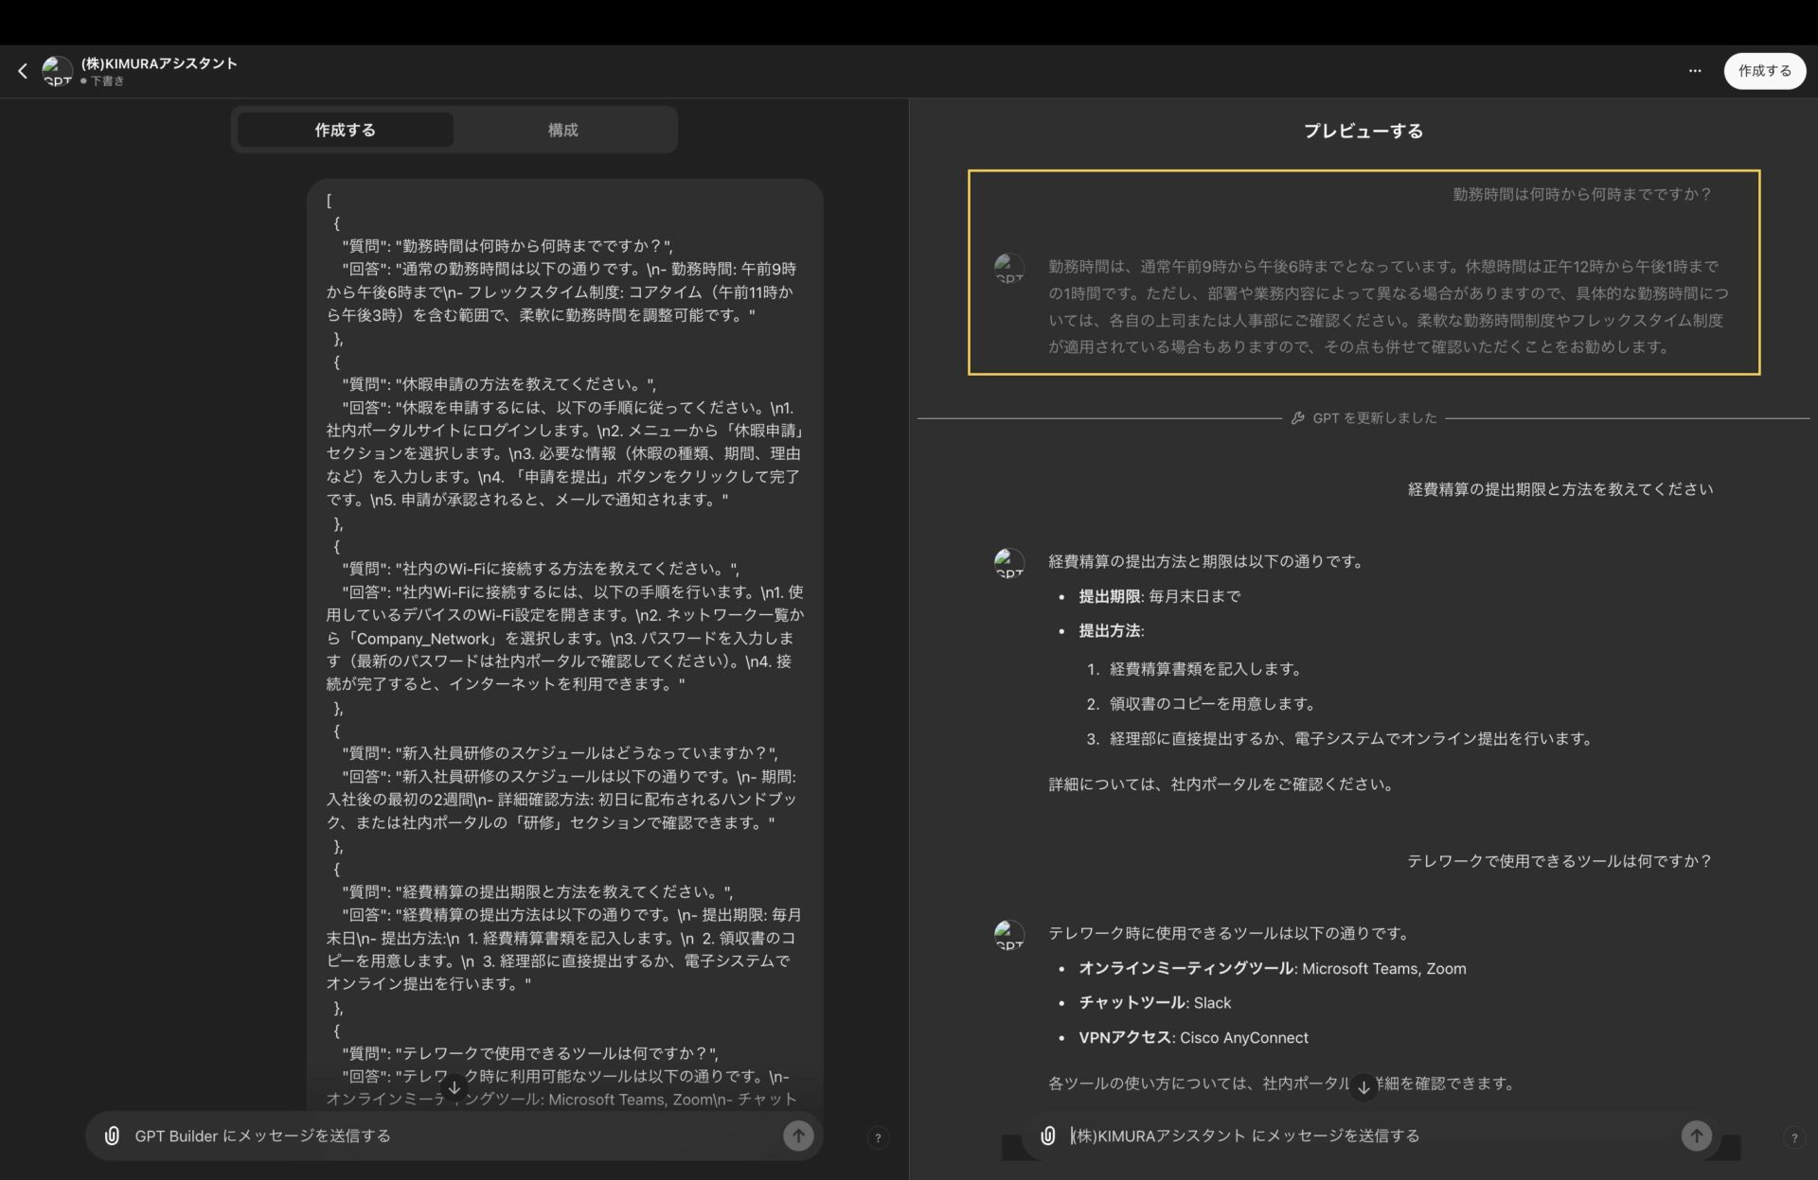
Task: Click JSON line about 新入社員研修のスケジュール question
Action: click(560, 753)
